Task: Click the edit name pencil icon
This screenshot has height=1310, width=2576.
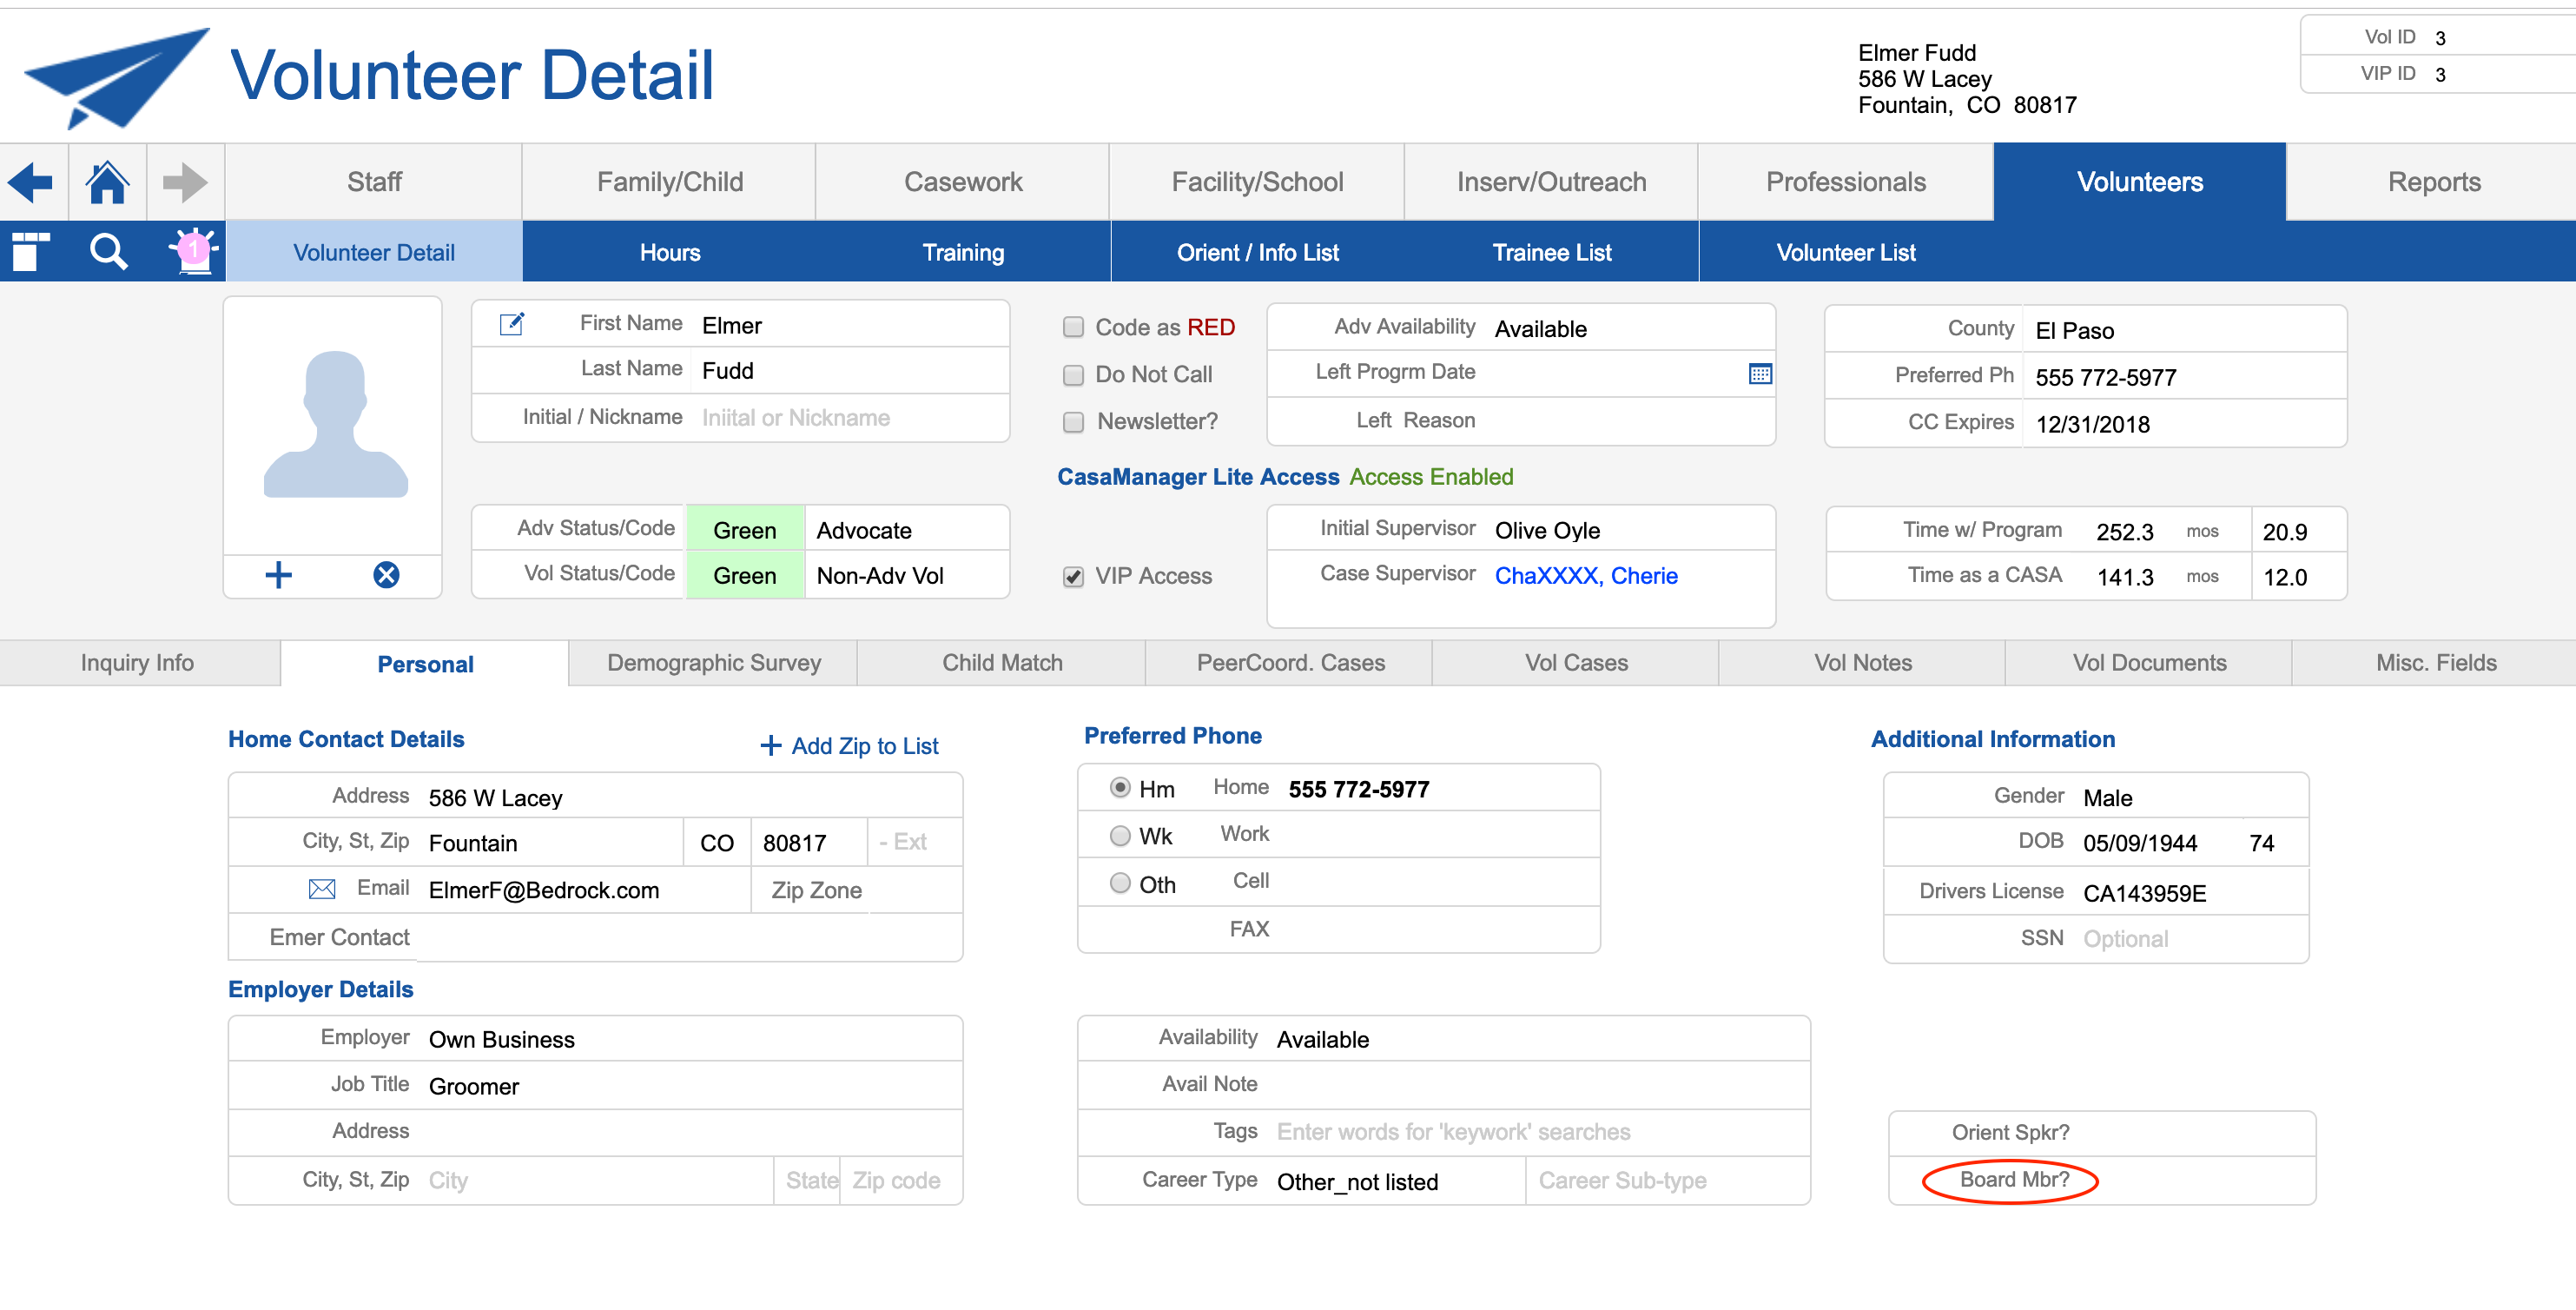Action: (511, 324)
